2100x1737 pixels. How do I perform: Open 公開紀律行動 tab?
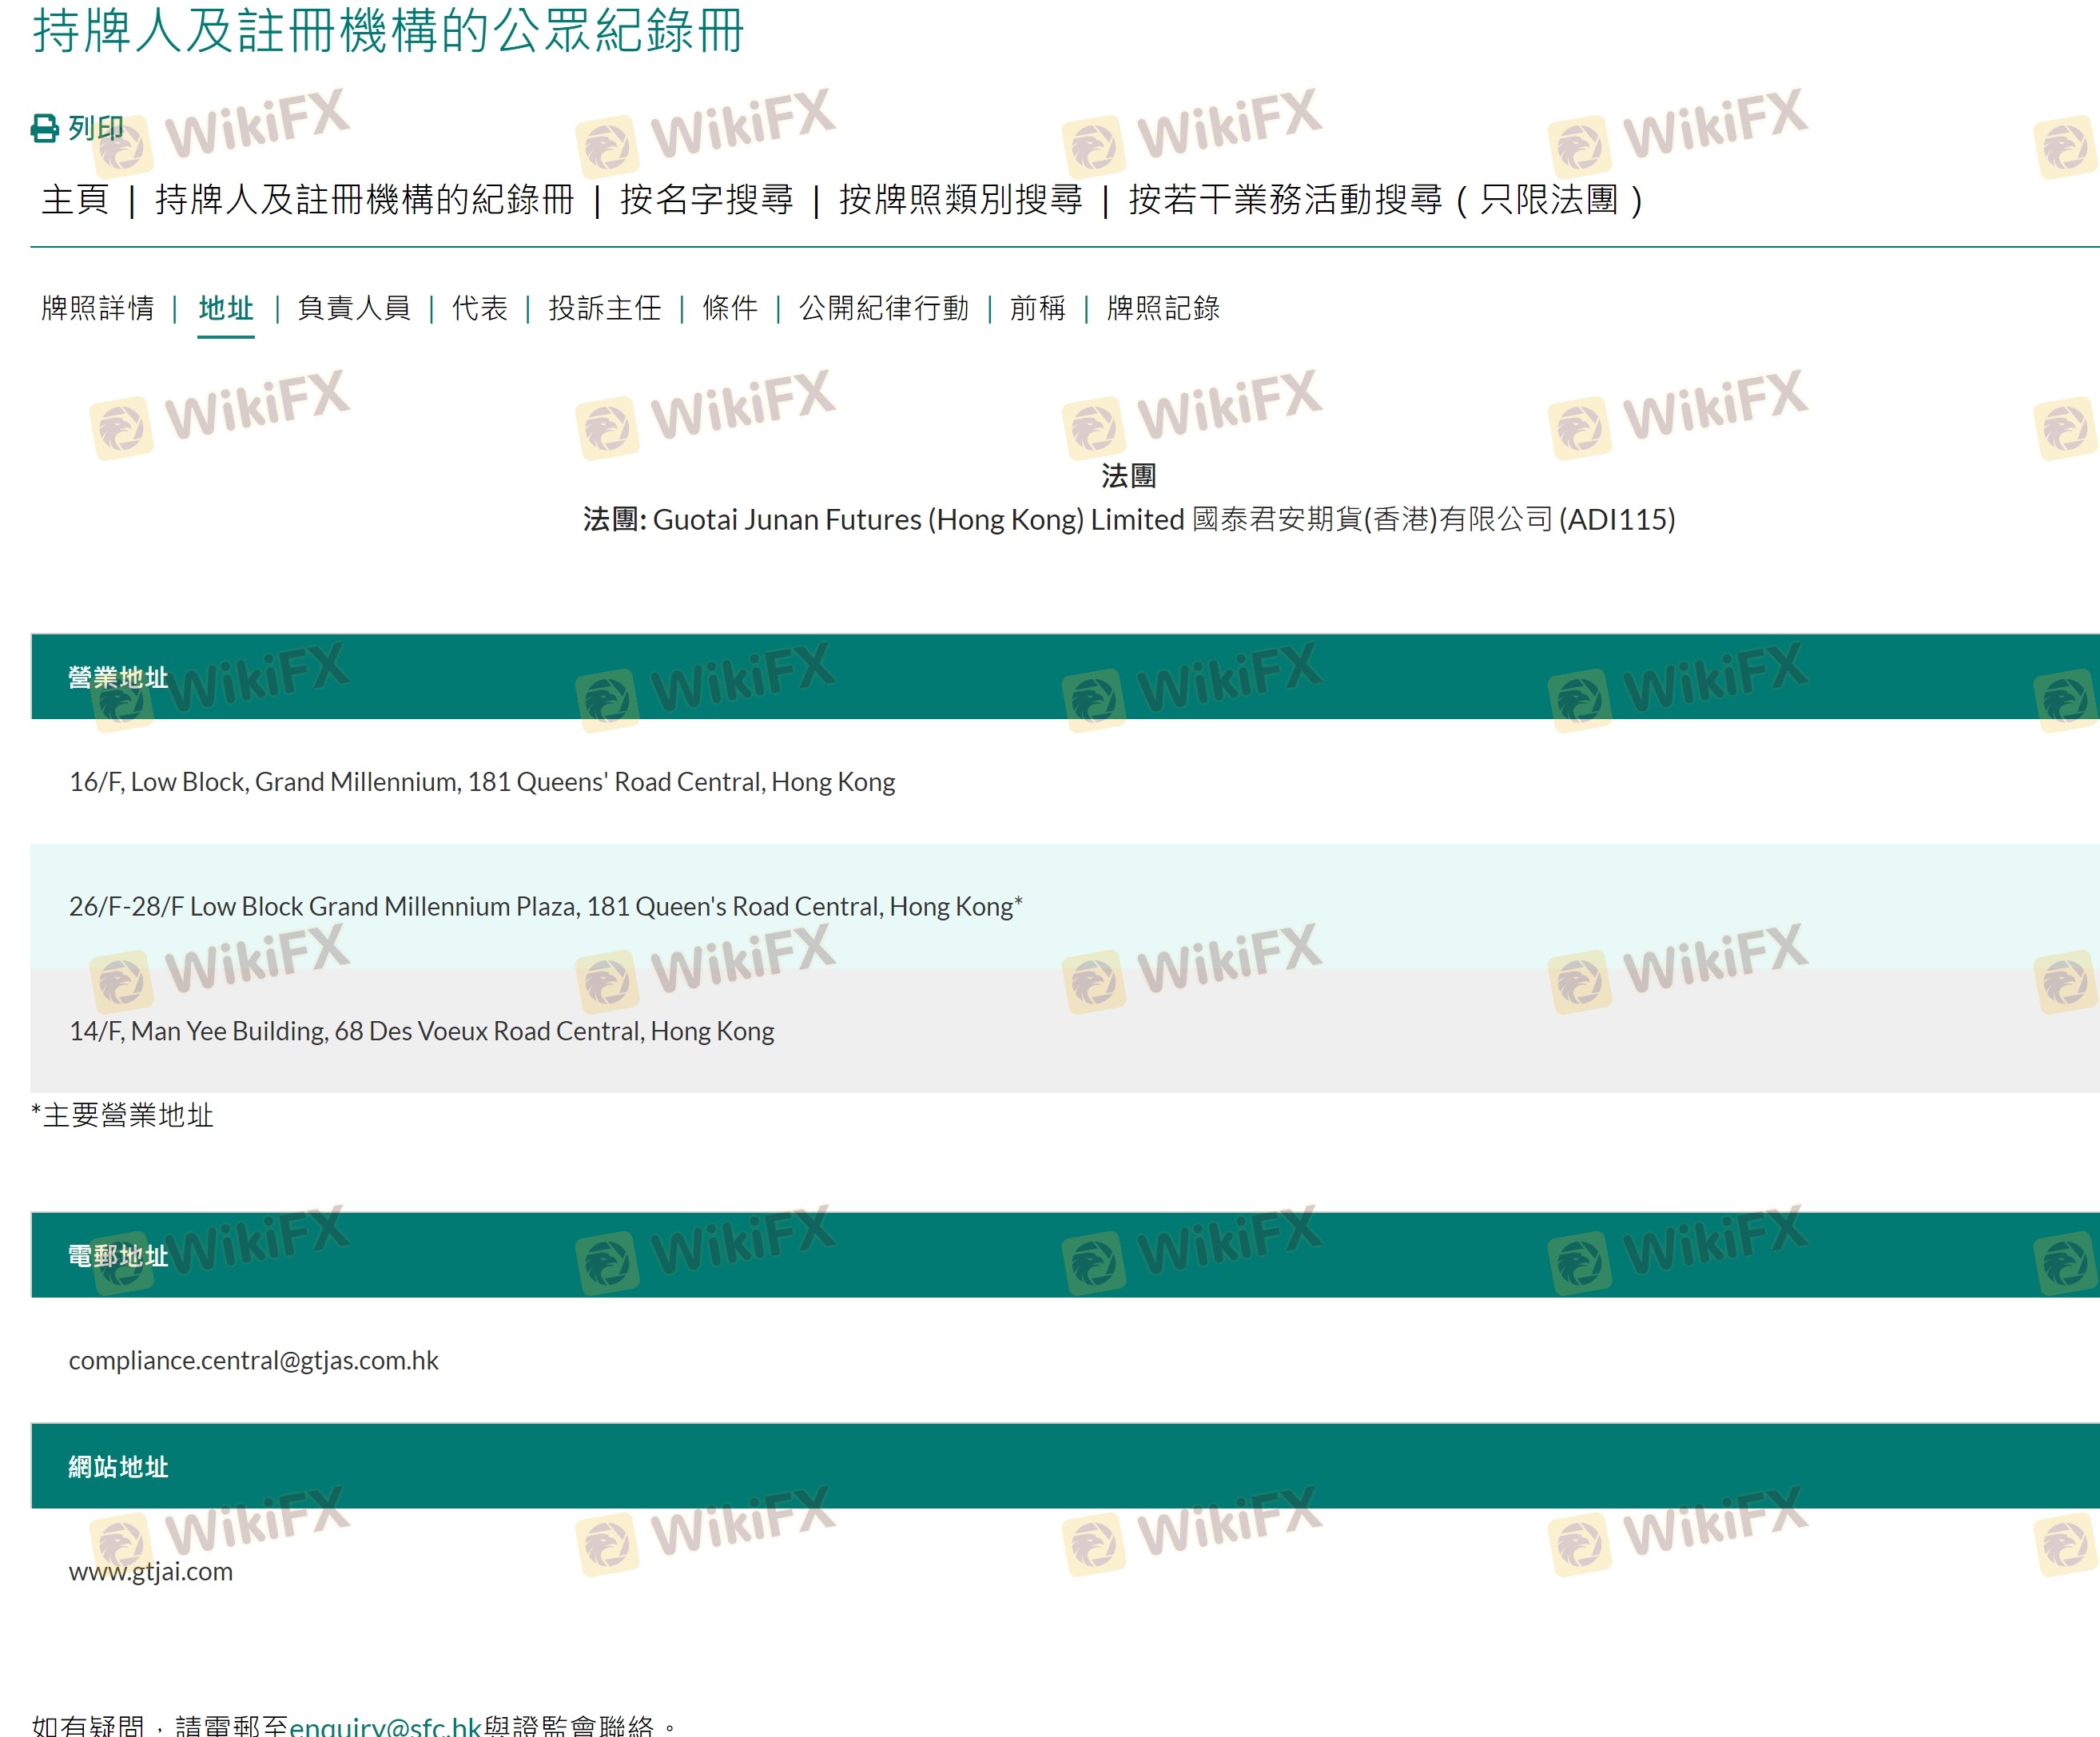click(x=884, y=308)
